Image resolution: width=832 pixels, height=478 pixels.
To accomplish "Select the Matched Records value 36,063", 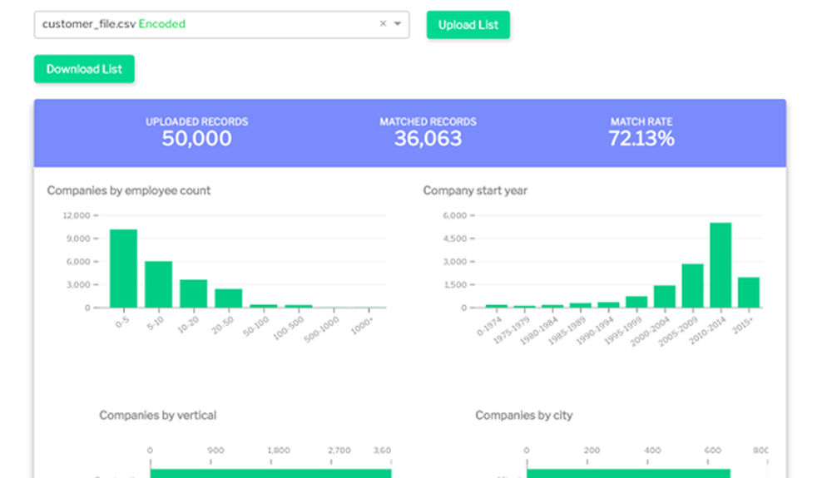I will (428, 138).
